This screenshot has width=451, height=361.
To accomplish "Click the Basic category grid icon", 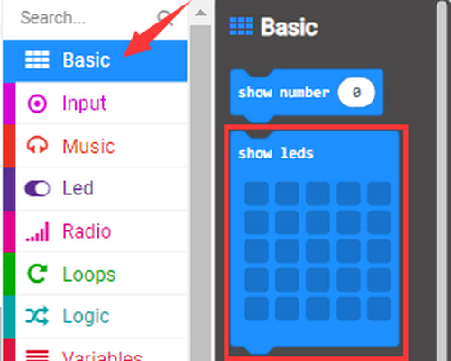I will [x=37, y=59].
